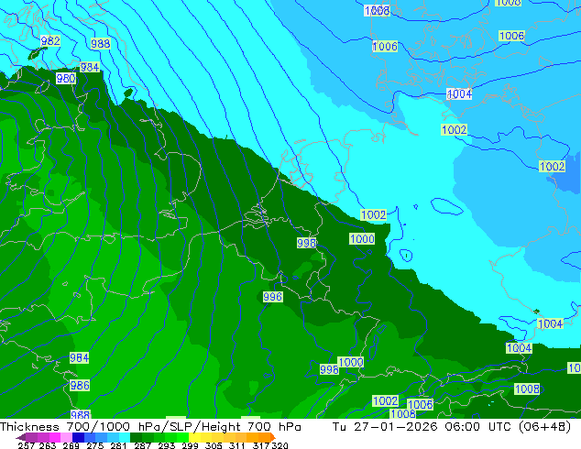Click the forecast offset text '(06+48)'
This screenshot has width=581, height=449.
[544, 427]
